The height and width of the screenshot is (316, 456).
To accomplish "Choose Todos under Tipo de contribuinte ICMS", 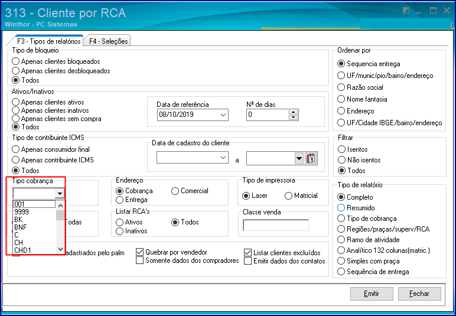I will [25, 170].
